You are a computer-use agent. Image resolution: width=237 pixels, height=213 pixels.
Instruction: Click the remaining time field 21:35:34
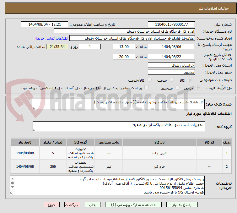coord(57,46)
